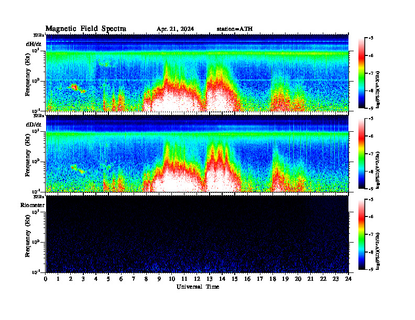The image size is (415, 320).
Task: Click the "-5" value on Riometer color scale
Action: (x=371, y=199)
